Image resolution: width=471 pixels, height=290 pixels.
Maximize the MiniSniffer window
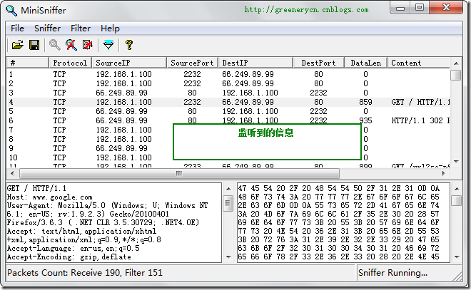(420, 8)
